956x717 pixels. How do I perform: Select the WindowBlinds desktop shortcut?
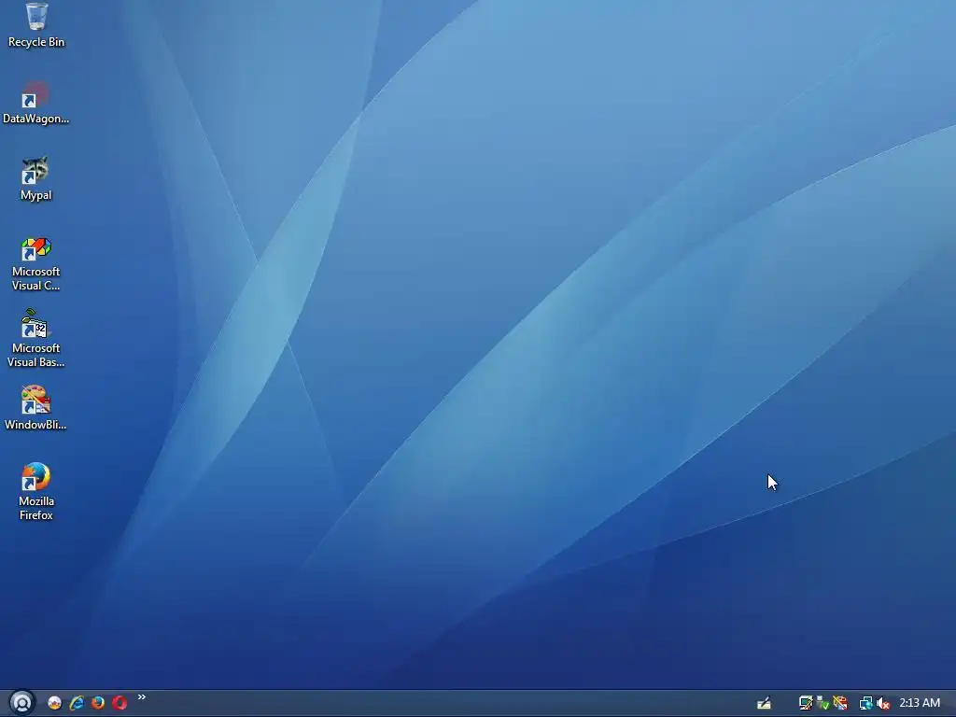pyautogui.click(x=35, y=409)
